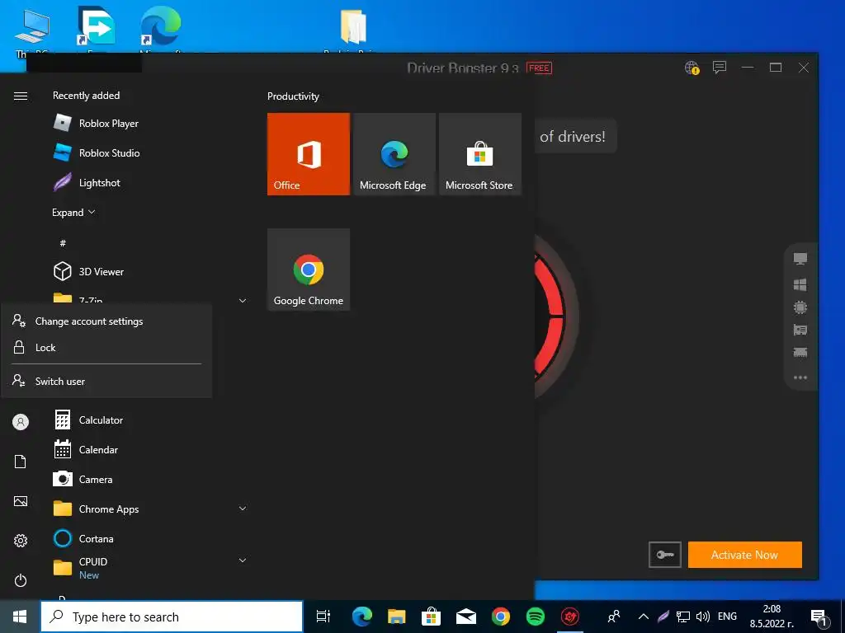Click the memory module icon in Driver Booster sidebar

pyautogui.click(x=800, y=353)
